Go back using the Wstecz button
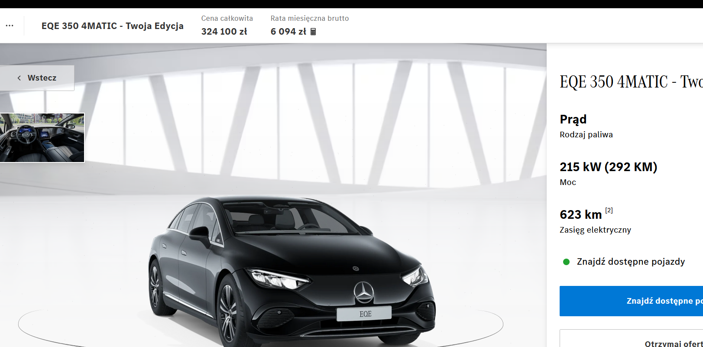703x347 pixels. pos(37,78)
